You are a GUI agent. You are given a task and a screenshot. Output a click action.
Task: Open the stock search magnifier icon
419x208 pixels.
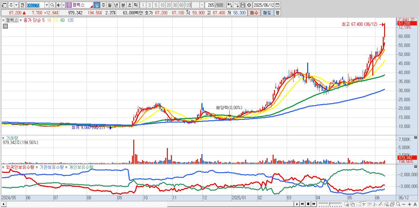(52, 5)
